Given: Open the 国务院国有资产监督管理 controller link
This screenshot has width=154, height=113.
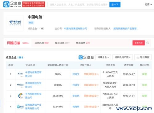Looking at the screenshot, I should [126, 28].
